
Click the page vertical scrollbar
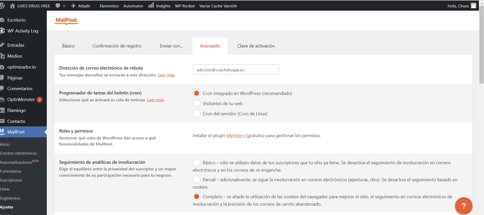[x=481, y=44]
